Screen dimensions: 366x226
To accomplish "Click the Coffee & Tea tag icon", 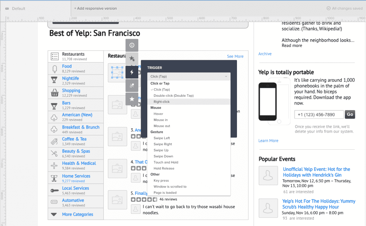I will [54, 141].
